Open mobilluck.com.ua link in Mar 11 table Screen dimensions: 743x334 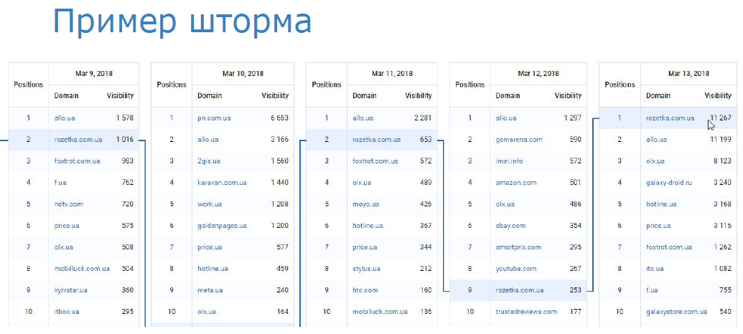[380, 311]
